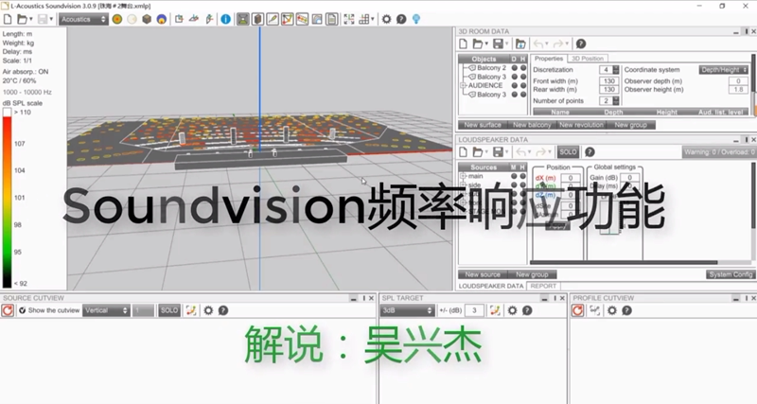Click the System Config button
Image resolution: width=757 pixels, height=404 pixels.
[x=731, y=274]
